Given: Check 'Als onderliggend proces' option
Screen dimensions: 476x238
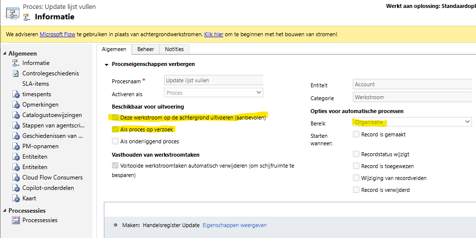Looking at the screenshot, I should click(115, 141).
